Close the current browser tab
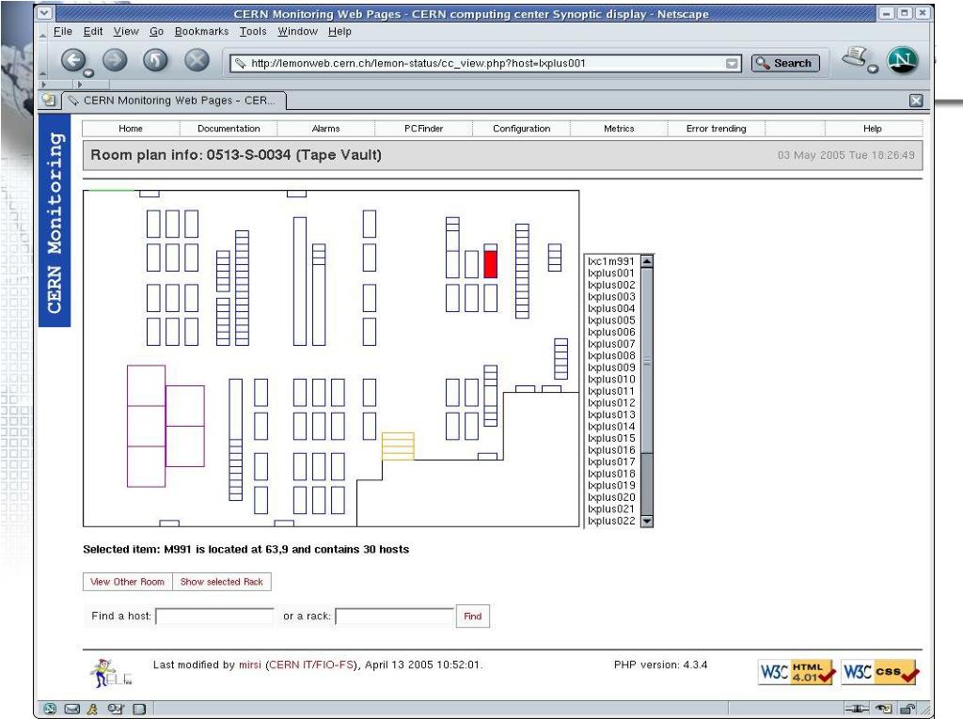This screenshot has height=719, width=963. click(916, 101)
